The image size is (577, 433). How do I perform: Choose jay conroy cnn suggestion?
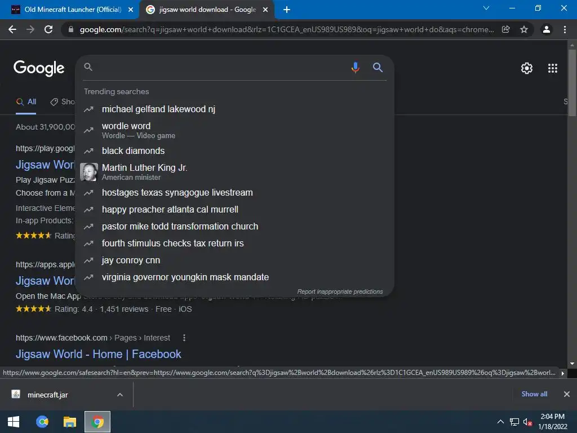[x=234, y=260]
